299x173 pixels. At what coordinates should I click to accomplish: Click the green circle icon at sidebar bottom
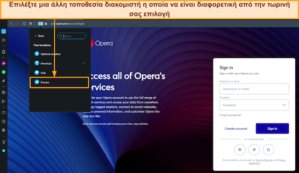4,151
